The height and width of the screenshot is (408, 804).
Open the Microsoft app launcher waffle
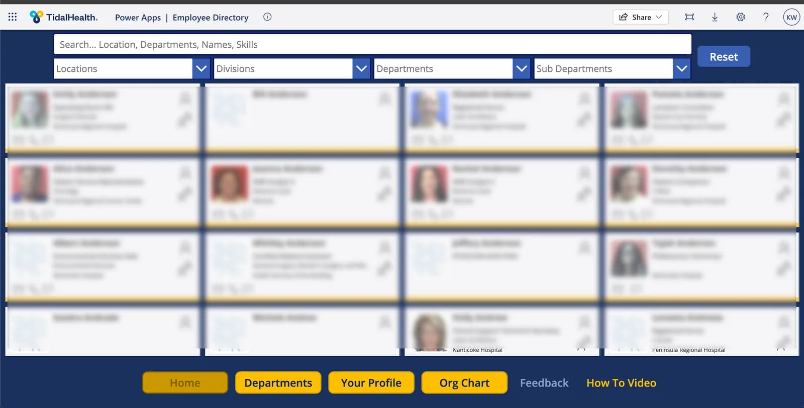[x=13, y=17]
